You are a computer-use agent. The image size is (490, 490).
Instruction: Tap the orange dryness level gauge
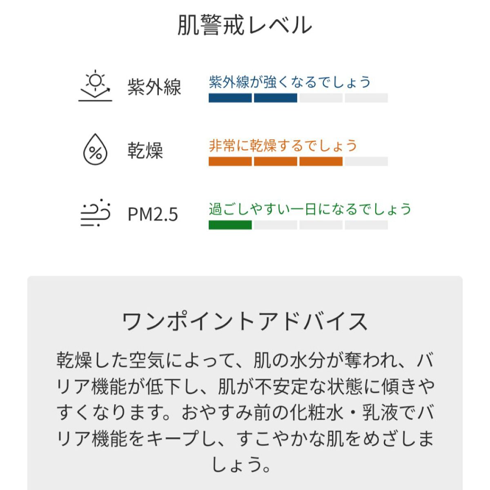(x=276, y=161)
